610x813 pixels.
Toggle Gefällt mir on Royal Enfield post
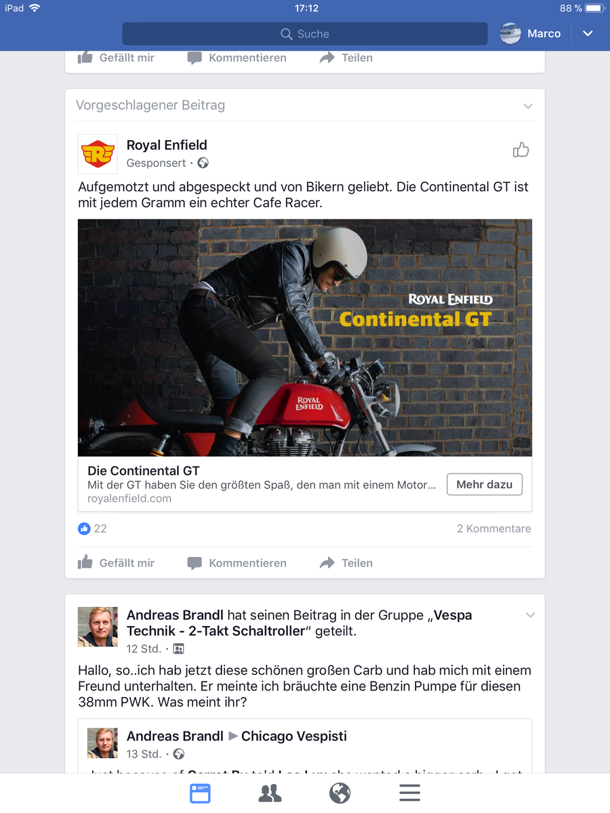[117, 563]
